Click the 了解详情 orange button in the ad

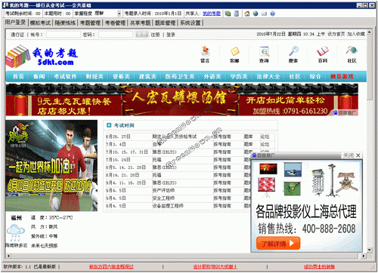tap(278, 244)
